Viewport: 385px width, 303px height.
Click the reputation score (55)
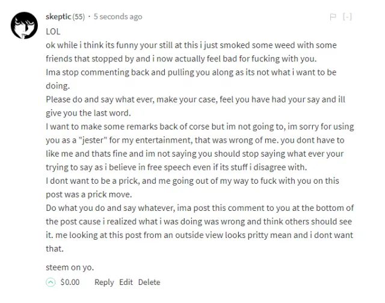point(79,17)
